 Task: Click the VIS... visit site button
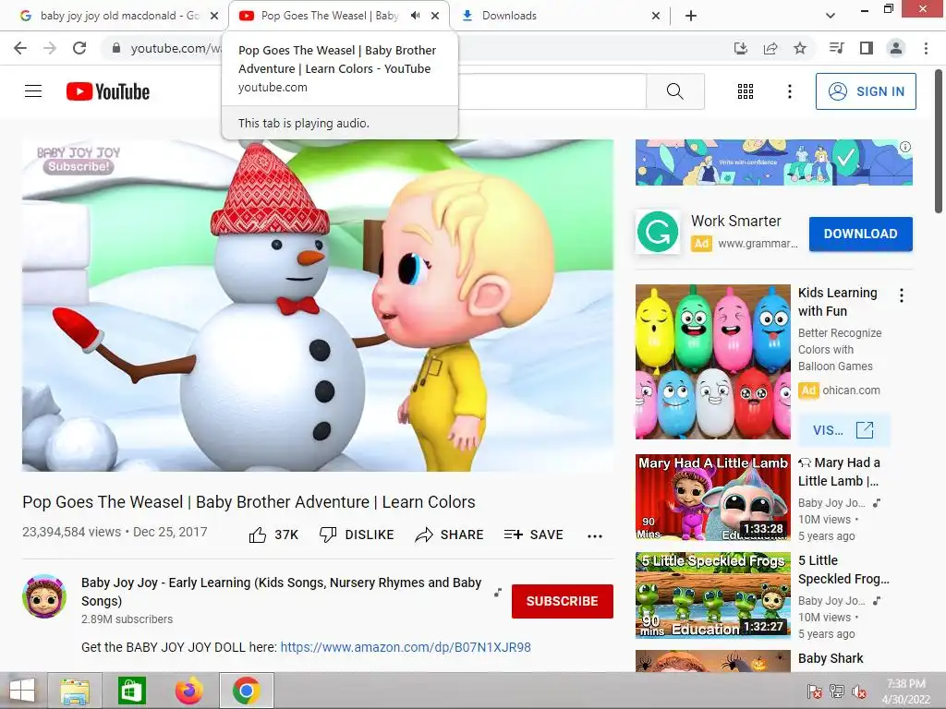[843, 430]
